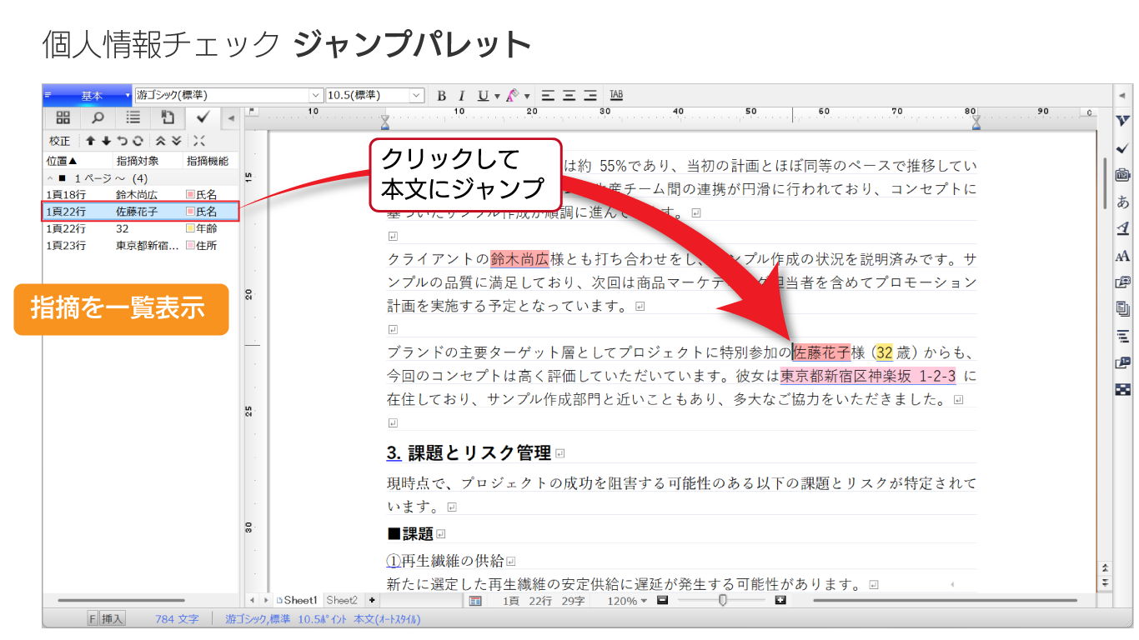Click the あ icon in the right sidebar

pyautogui.click(x=1122, y=202)
